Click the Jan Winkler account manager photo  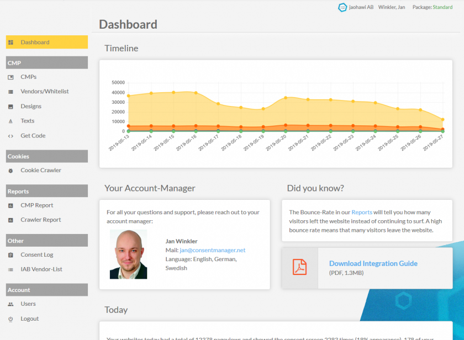point(128,254)
